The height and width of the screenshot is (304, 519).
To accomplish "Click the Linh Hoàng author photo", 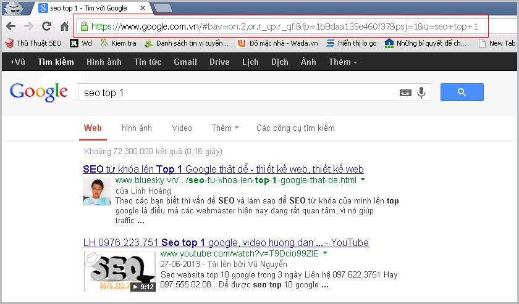I will (96, 192).
